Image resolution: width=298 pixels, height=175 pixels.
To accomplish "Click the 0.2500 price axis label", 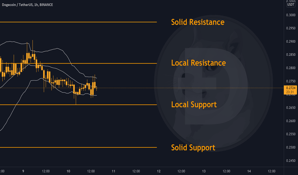I will (x=291, y=147).
